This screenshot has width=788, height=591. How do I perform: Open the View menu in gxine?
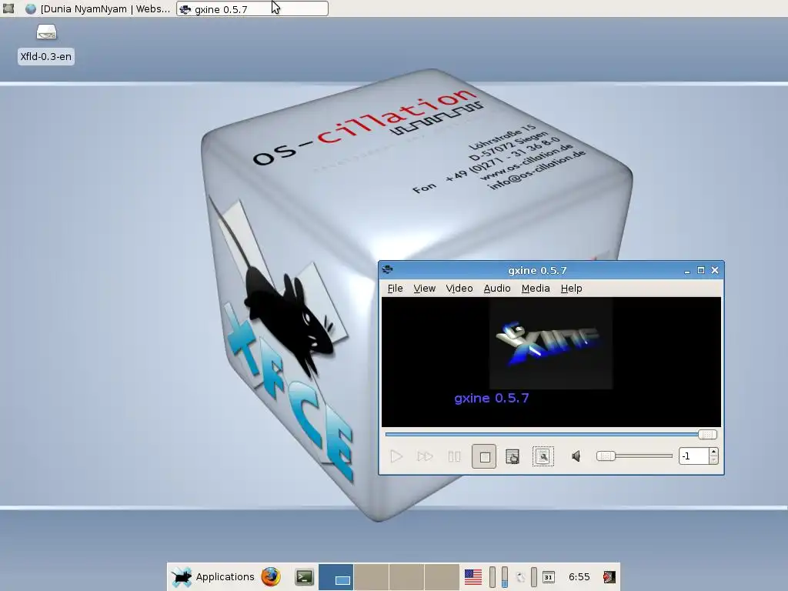pos(424,289)
